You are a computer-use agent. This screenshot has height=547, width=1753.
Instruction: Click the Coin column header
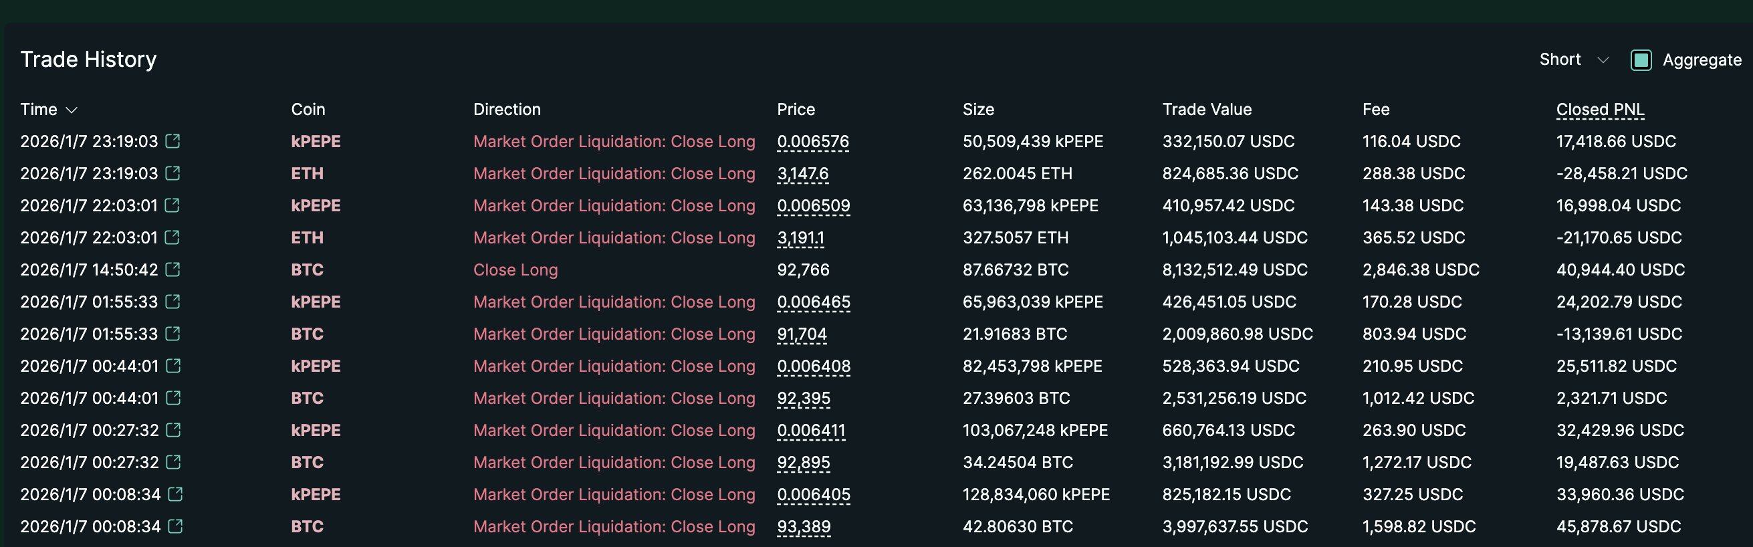pos(308,110)
